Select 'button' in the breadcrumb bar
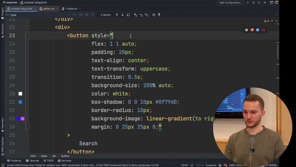The width and height of the screenshot is (296, 167). [x=65, y=156]
